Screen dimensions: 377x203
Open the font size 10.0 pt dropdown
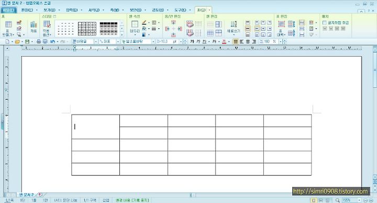point(181,41)
